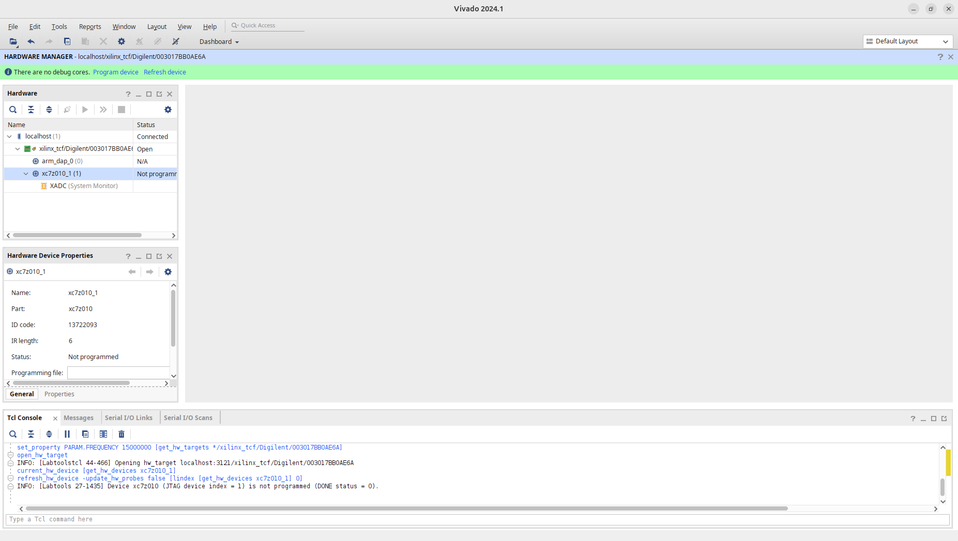Click the search icon in Tcl Console toolbar
The height and width of the screenshot is (541, 958).
tap(13, 434)
